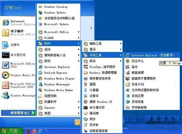Open 备份 in system tools

click(x=152, y=67)
